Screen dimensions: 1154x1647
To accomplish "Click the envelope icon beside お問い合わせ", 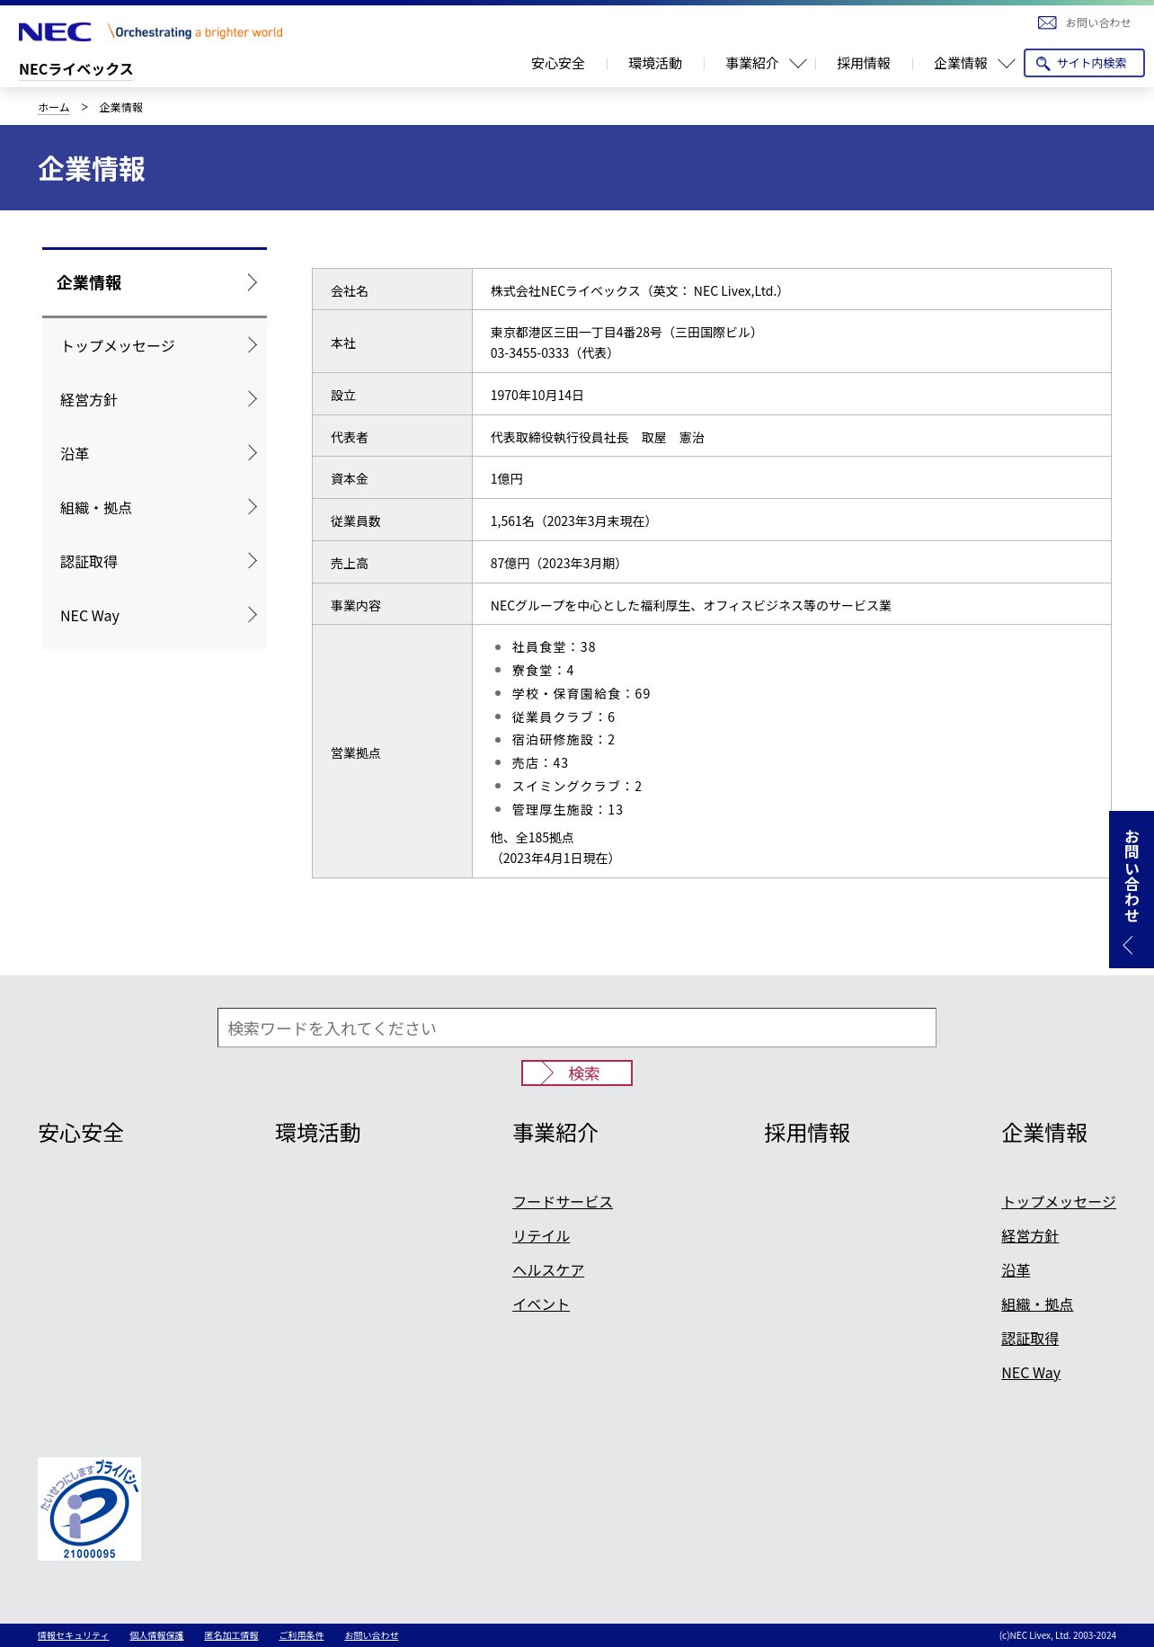I will click(1047, 22).
